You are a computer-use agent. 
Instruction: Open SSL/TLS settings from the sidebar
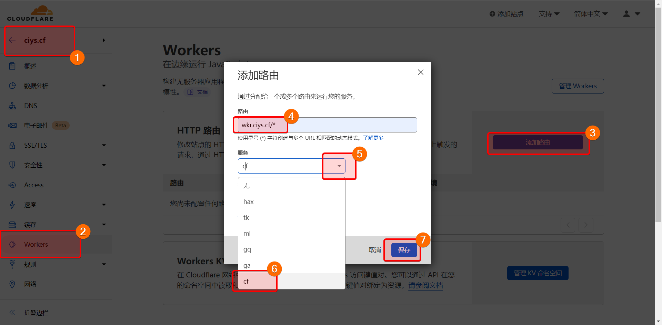point(12,145)
